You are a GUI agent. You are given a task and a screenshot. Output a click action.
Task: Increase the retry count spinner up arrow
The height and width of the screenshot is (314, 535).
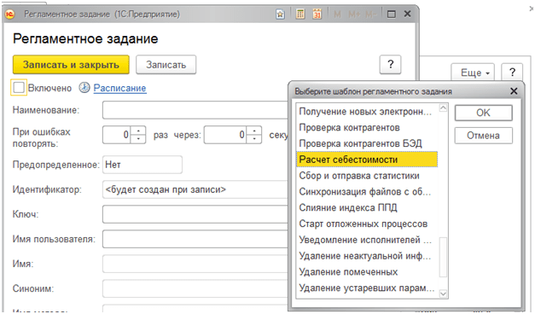click(x=138, y=131)
